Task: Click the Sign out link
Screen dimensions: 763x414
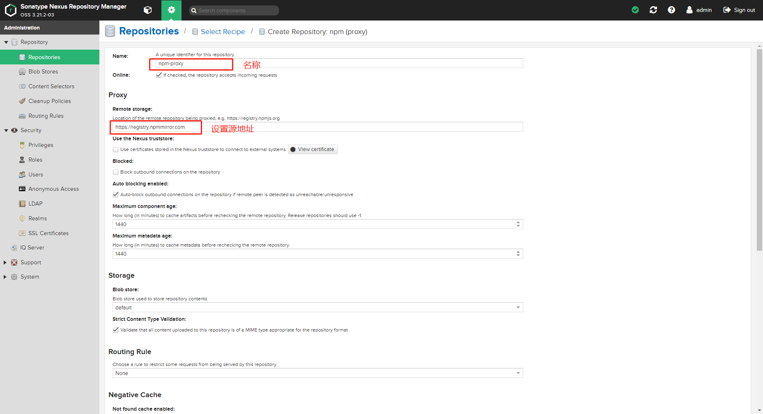Action: pos(744,10)
